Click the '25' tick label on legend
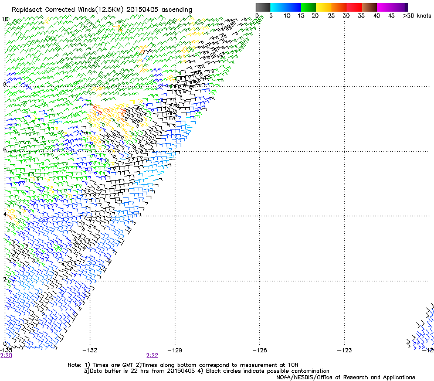The height and width of the screenshot is (381, 434). coord(331,16)
